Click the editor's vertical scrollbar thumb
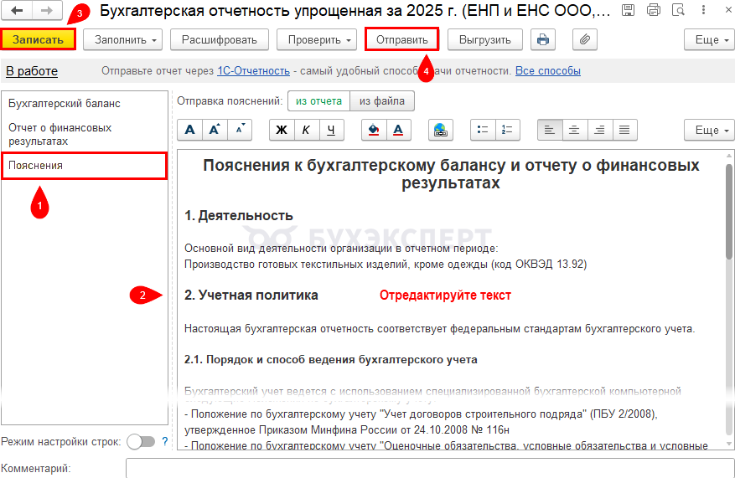This screenshot has height=478, width=735. point(729,211)
